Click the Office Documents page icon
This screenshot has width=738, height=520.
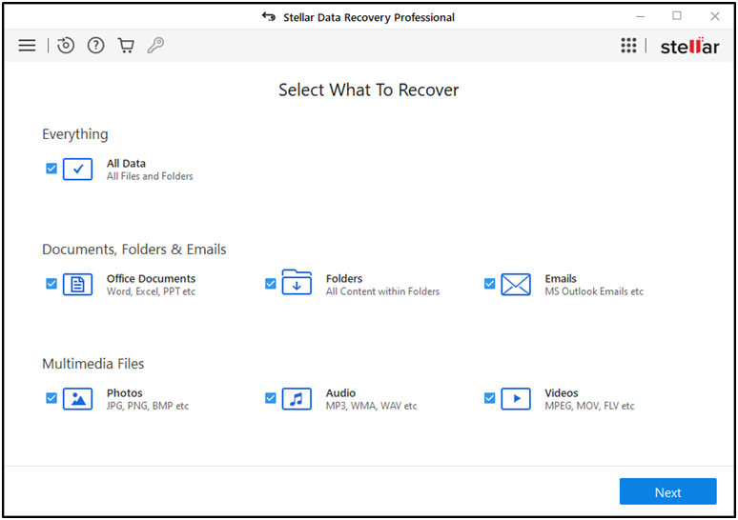(77, 285)
